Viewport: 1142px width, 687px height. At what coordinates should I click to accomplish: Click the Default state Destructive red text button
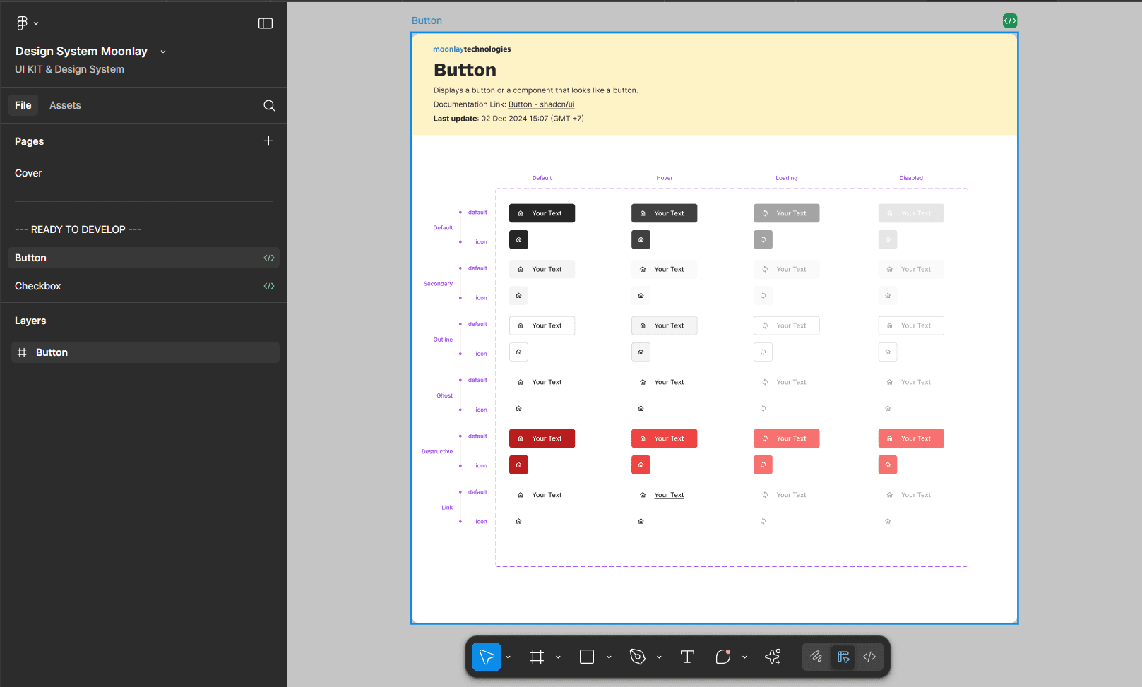[542, 438]
